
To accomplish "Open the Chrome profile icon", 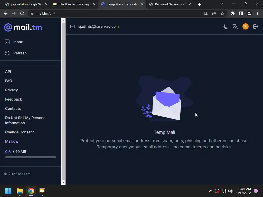I will [249, 13].
